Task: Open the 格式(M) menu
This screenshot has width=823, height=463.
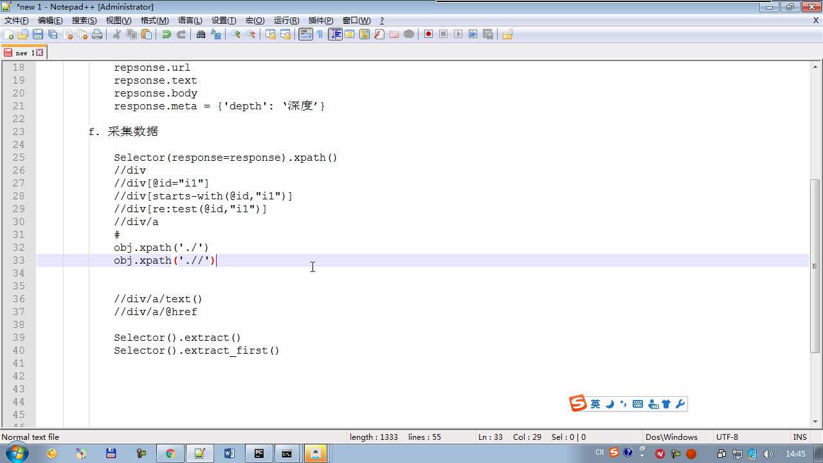Action: (x=154, y=21)
